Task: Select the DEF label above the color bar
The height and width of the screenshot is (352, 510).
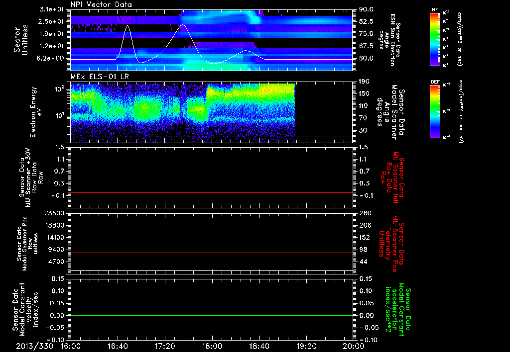Action: point(435,82)
